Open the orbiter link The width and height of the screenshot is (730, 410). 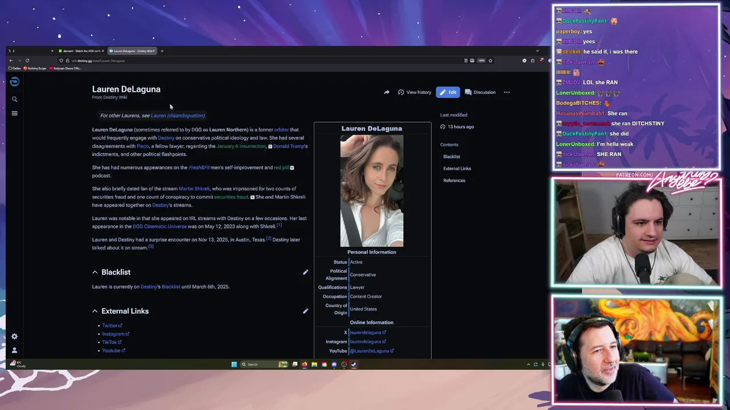click(x=282, y=130)
